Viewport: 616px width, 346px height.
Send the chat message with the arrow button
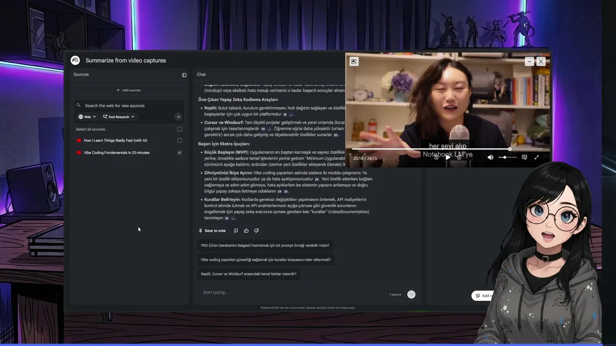pos(411,295)
